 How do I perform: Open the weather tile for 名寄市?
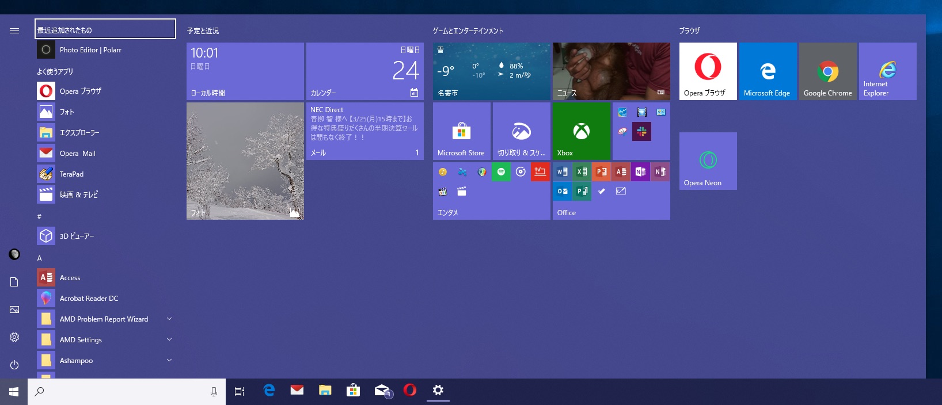491,71
